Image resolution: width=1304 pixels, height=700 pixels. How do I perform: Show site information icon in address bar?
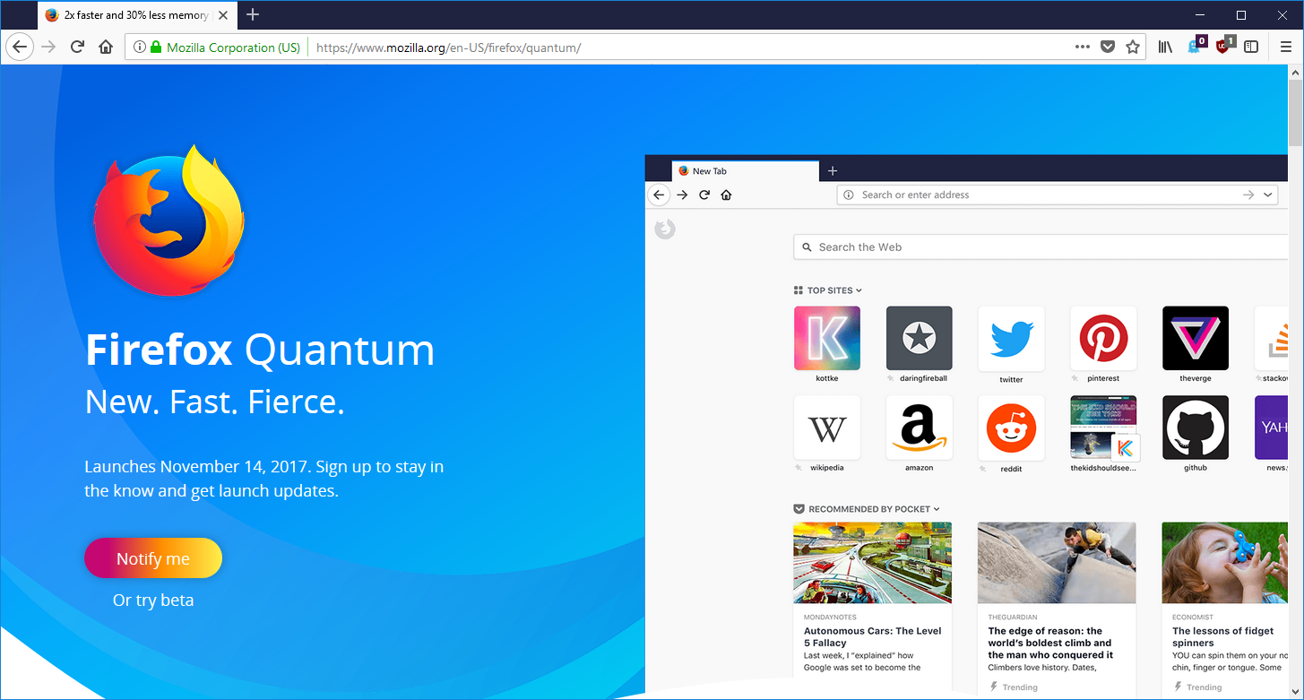click(140, 48)
